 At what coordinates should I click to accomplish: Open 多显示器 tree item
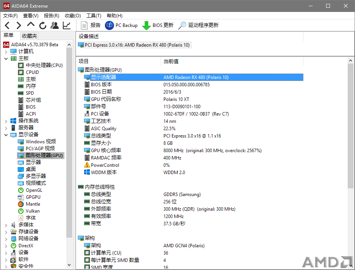(35, 176)
